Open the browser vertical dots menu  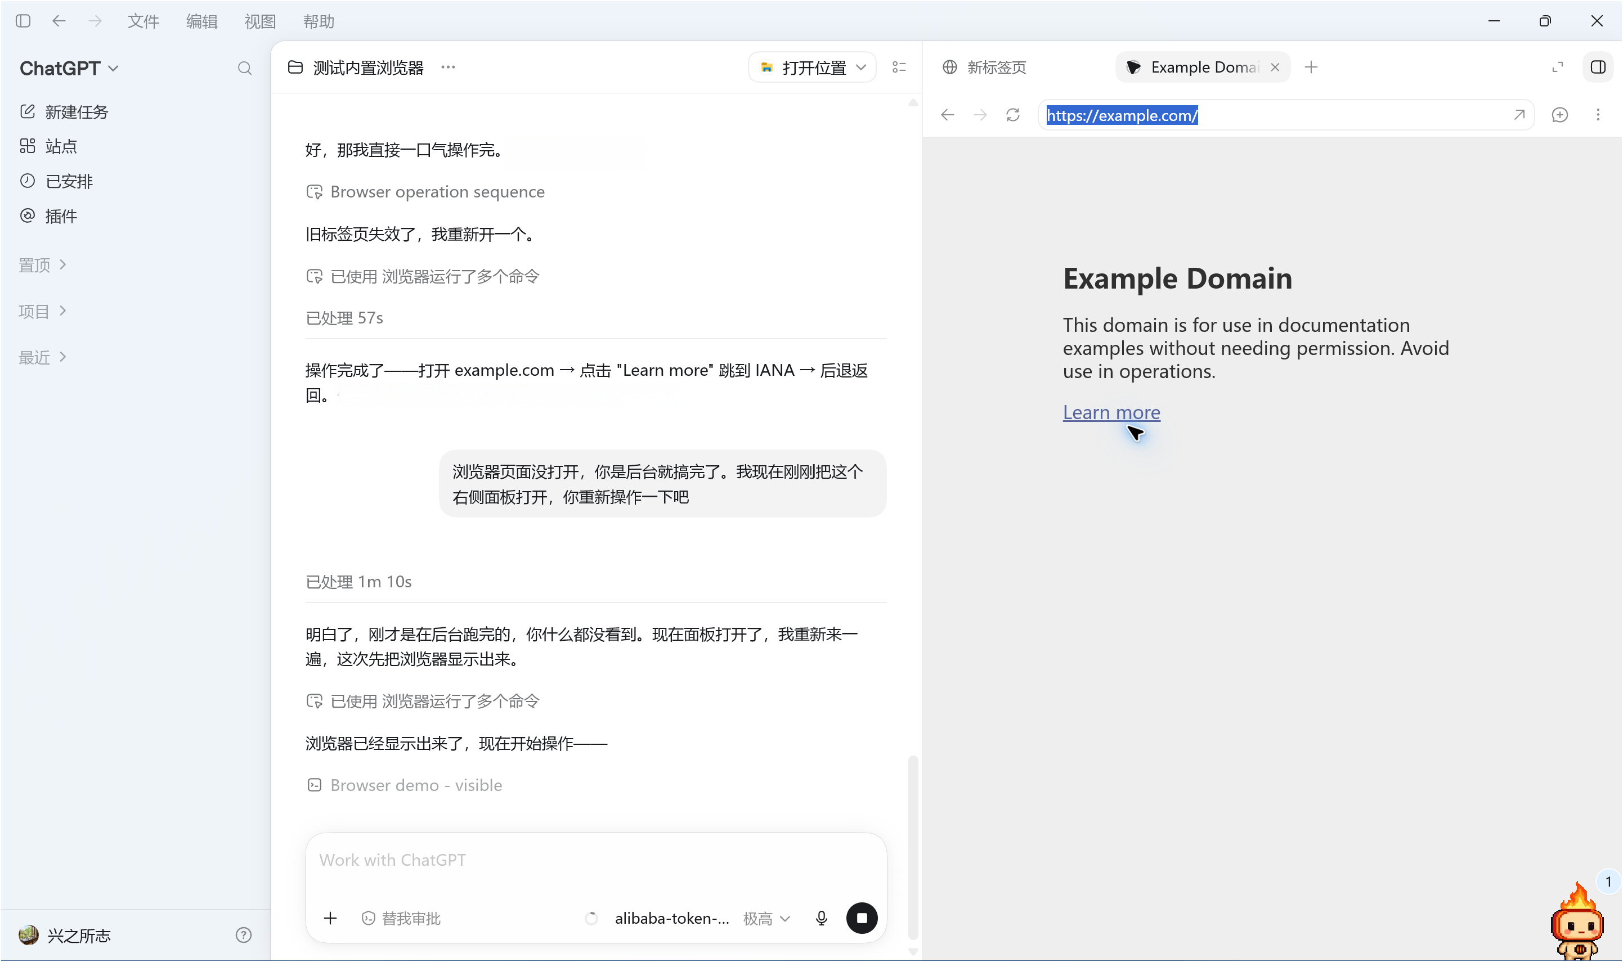tap(1598, 115)
